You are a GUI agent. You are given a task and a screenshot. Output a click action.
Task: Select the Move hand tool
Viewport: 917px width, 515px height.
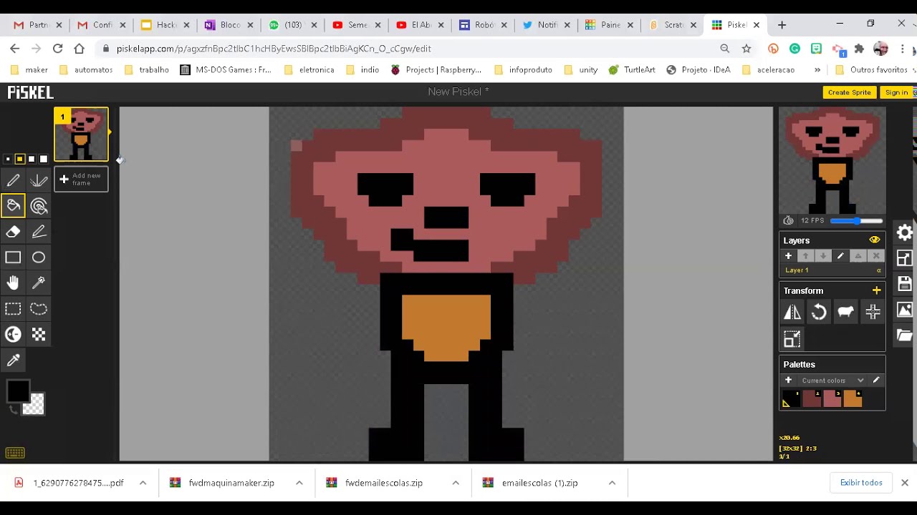13,283
